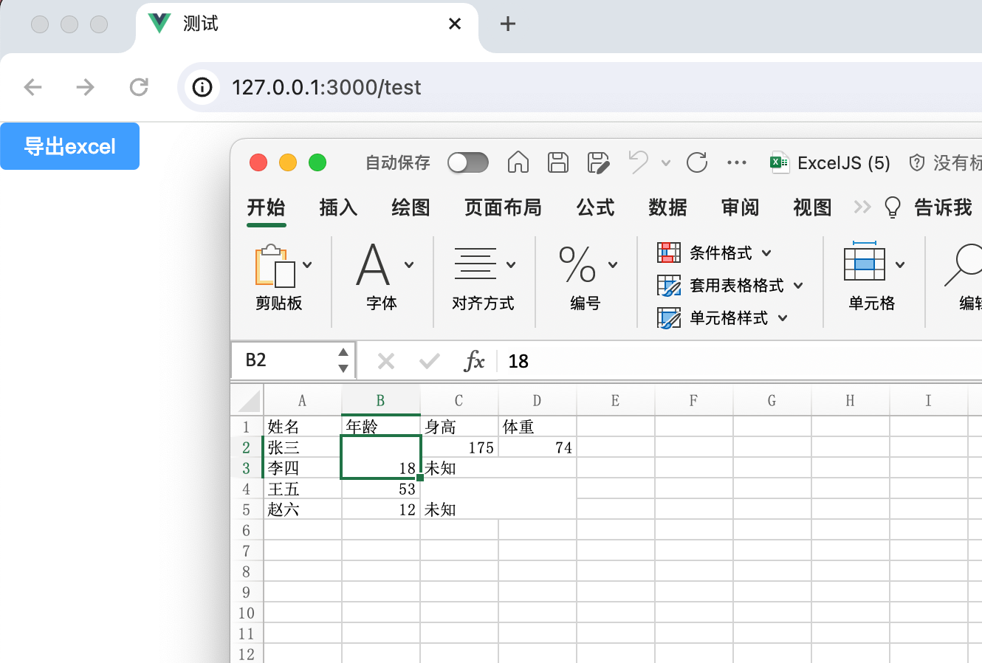Expand the 套用表格格式 dropdown
Screen dimensions: 982x663
point(798,286)
